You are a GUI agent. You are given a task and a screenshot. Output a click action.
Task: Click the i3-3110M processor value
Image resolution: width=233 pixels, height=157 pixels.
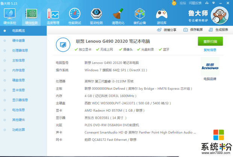(x=109, y=81)
